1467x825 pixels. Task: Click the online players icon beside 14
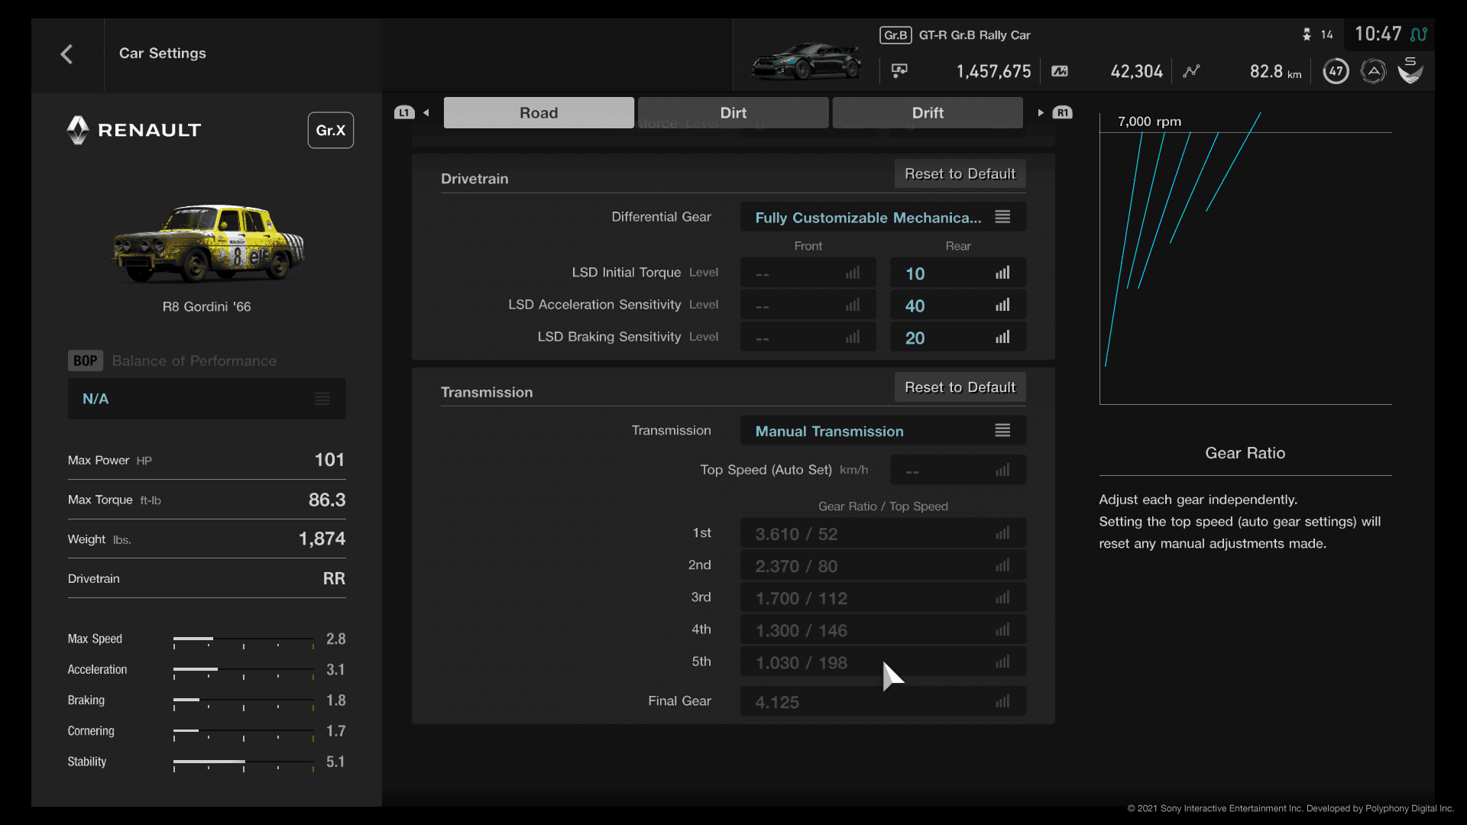(x=1307, y=34)
